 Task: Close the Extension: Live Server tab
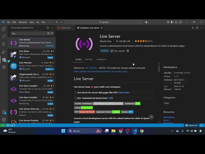point(102,28)
